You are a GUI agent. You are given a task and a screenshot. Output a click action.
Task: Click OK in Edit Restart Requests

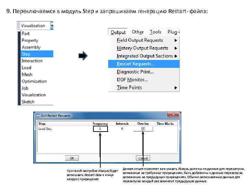pos(72,158)
